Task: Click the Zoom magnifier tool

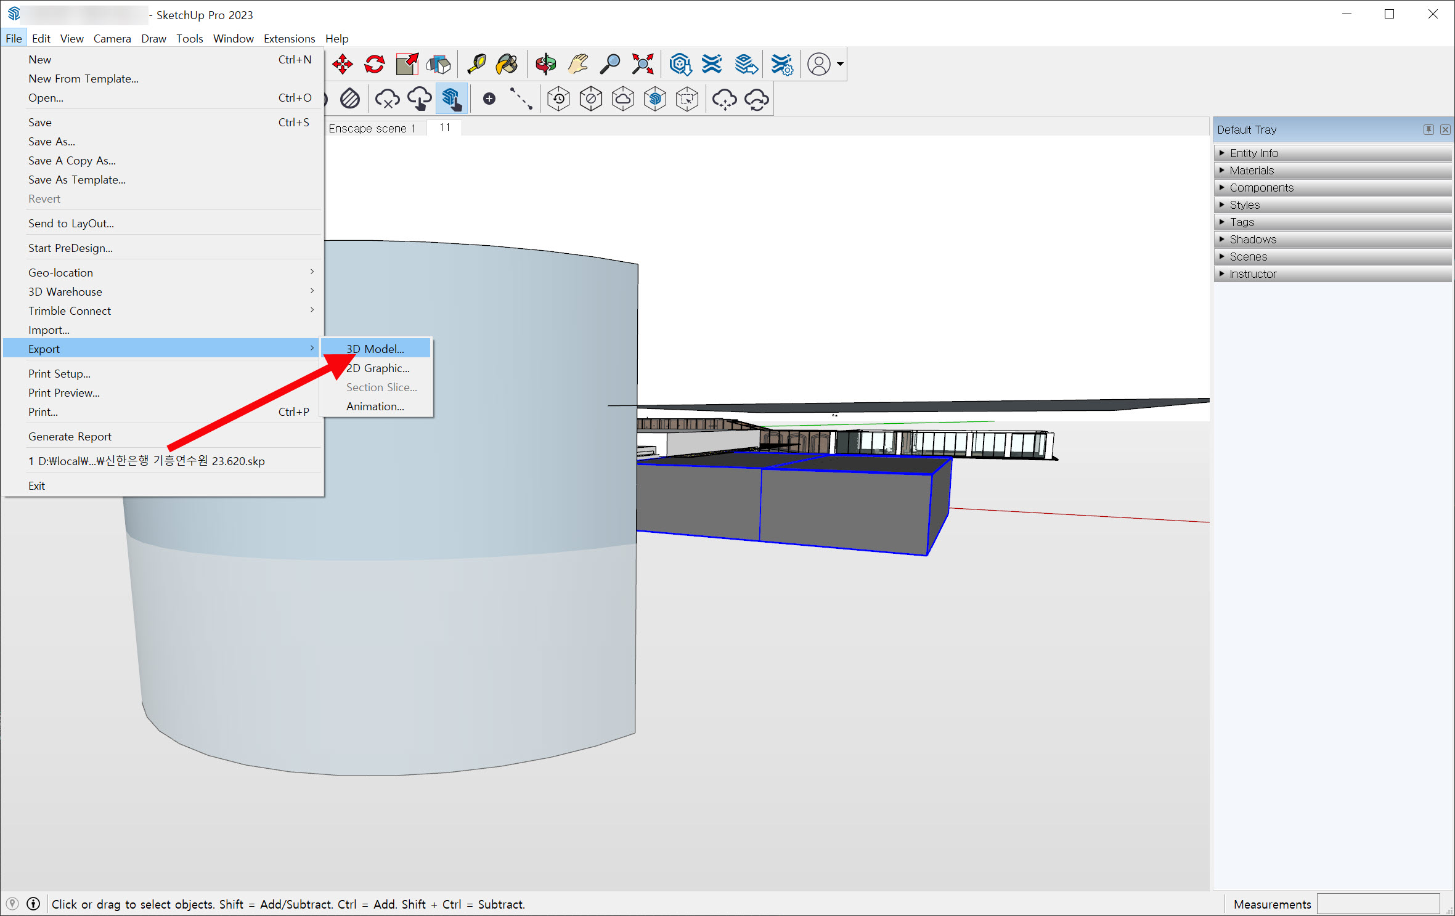Action: click(x=610, y=64)
